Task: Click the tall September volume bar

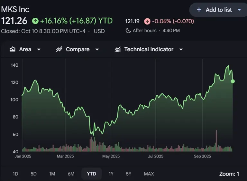Action: tap(216, 141)
